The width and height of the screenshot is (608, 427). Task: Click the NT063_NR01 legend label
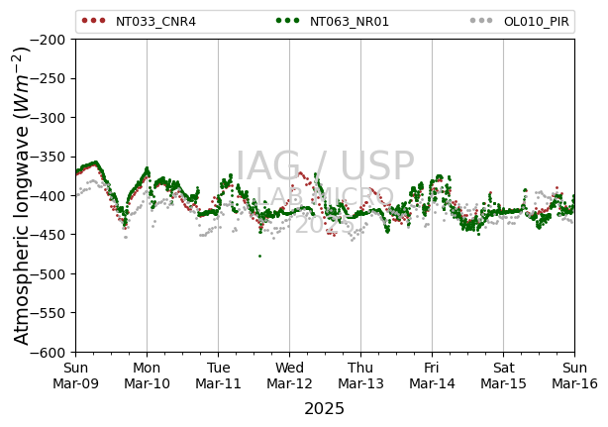(349, 22)
